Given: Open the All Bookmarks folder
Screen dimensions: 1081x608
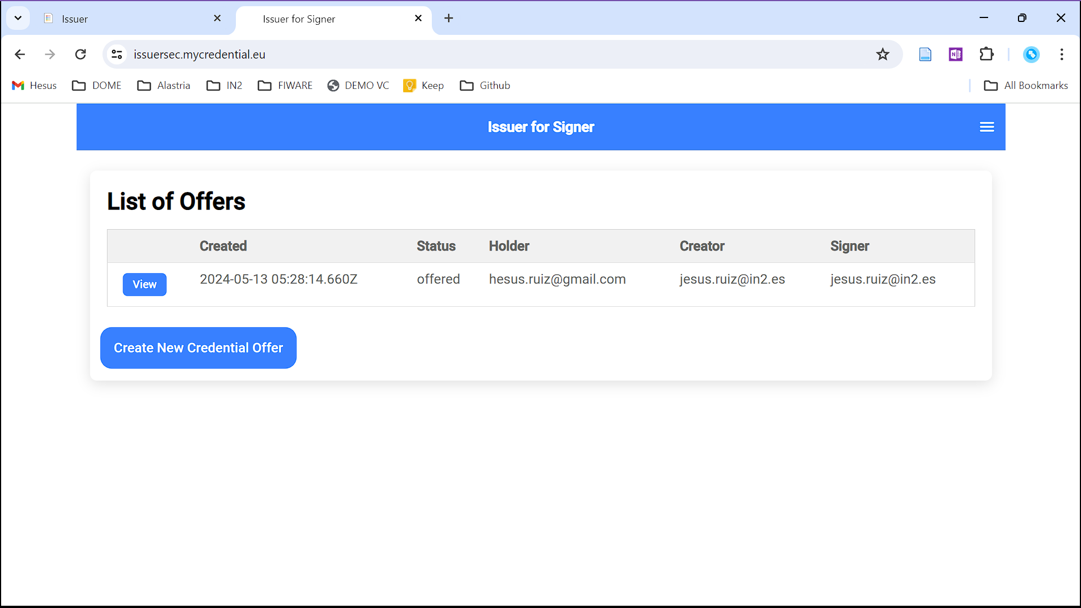Looking at the screenshot, I should 1027,84.
